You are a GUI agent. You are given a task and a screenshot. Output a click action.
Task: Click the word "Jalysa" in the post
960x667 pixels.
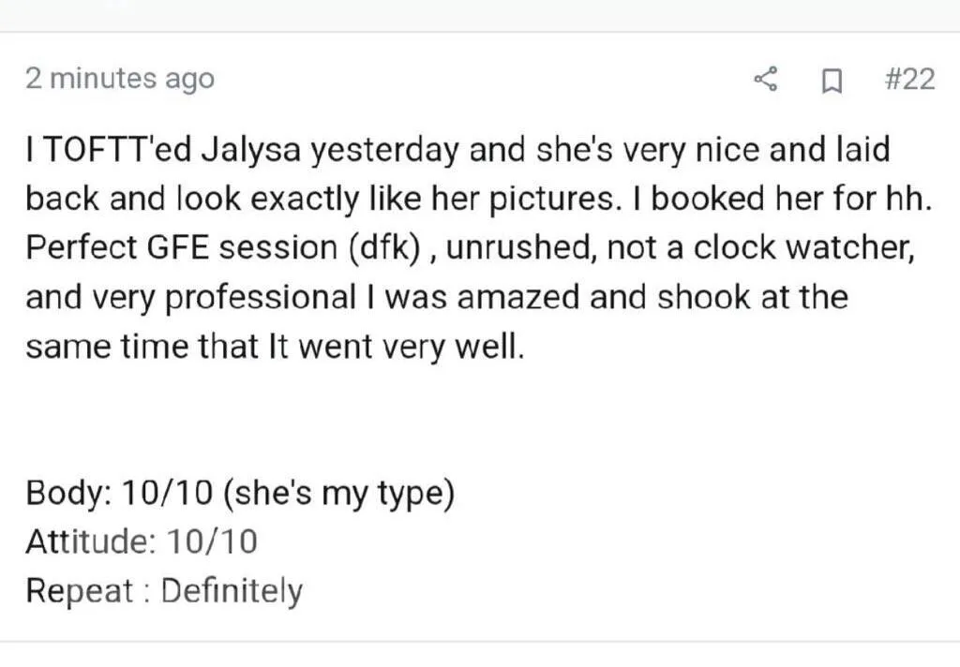pyautogui.click(x=239, y=150)
